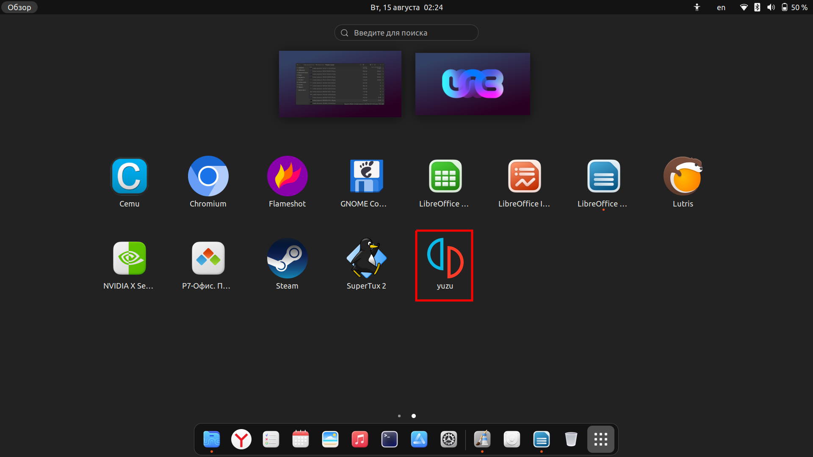Switch to the second workspace thumbnail
Viewport: 813px width, 457px height.
(x=473, y=84)
